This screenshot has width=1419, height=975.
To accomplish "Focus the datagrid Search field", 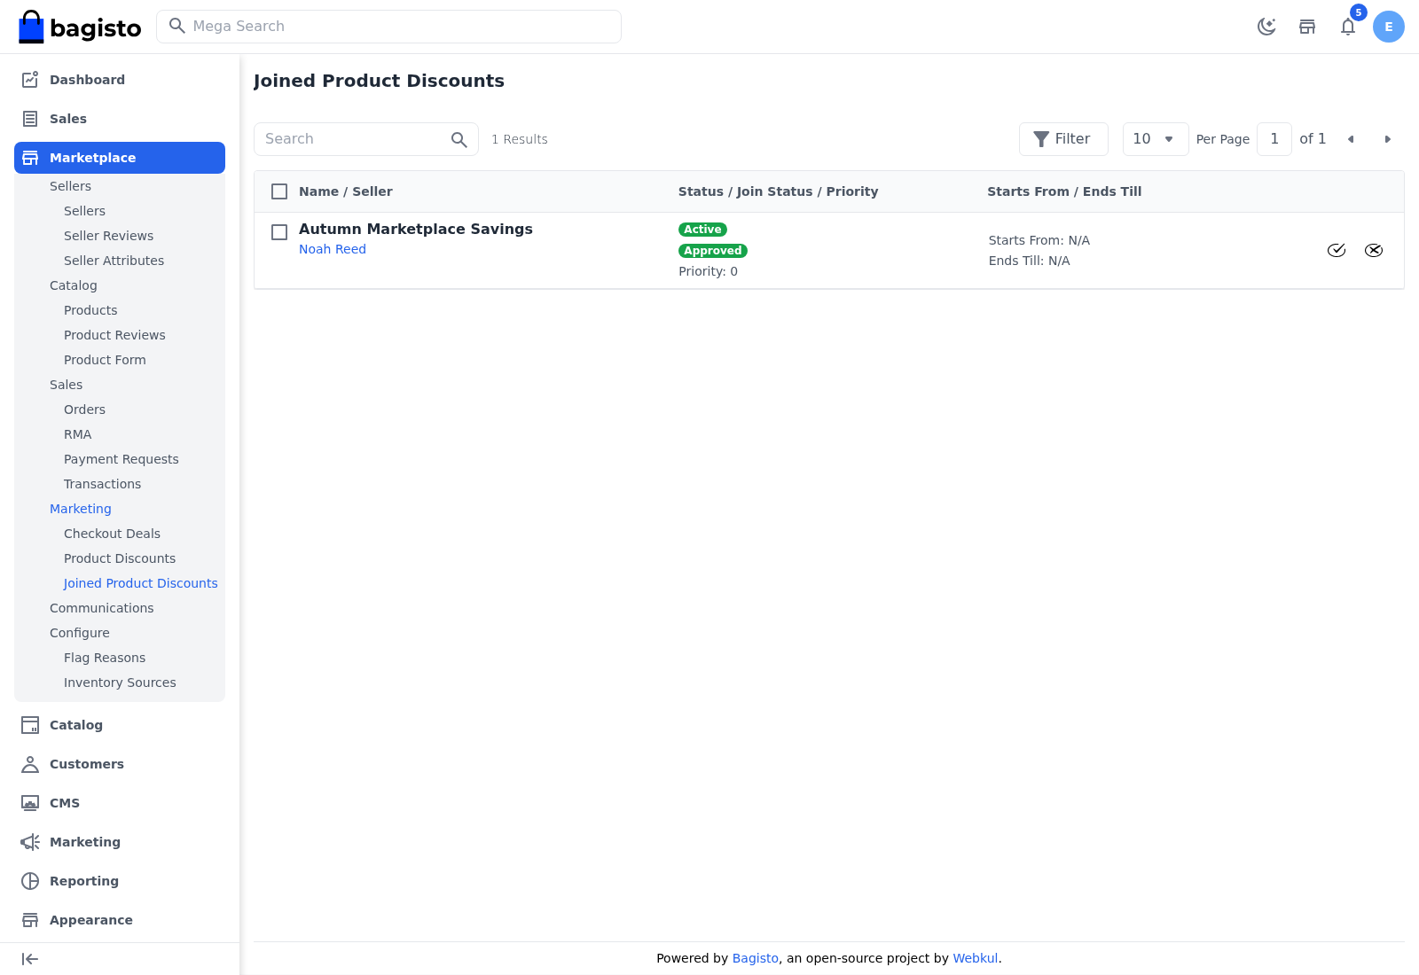I will coord(365,139).
